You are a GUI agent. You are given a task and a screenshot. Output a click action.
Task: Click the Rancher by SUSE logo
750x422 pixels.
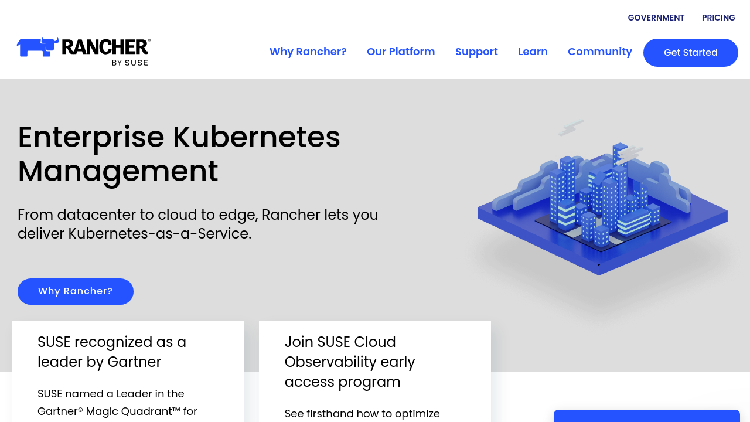click(x=84, y=52)
